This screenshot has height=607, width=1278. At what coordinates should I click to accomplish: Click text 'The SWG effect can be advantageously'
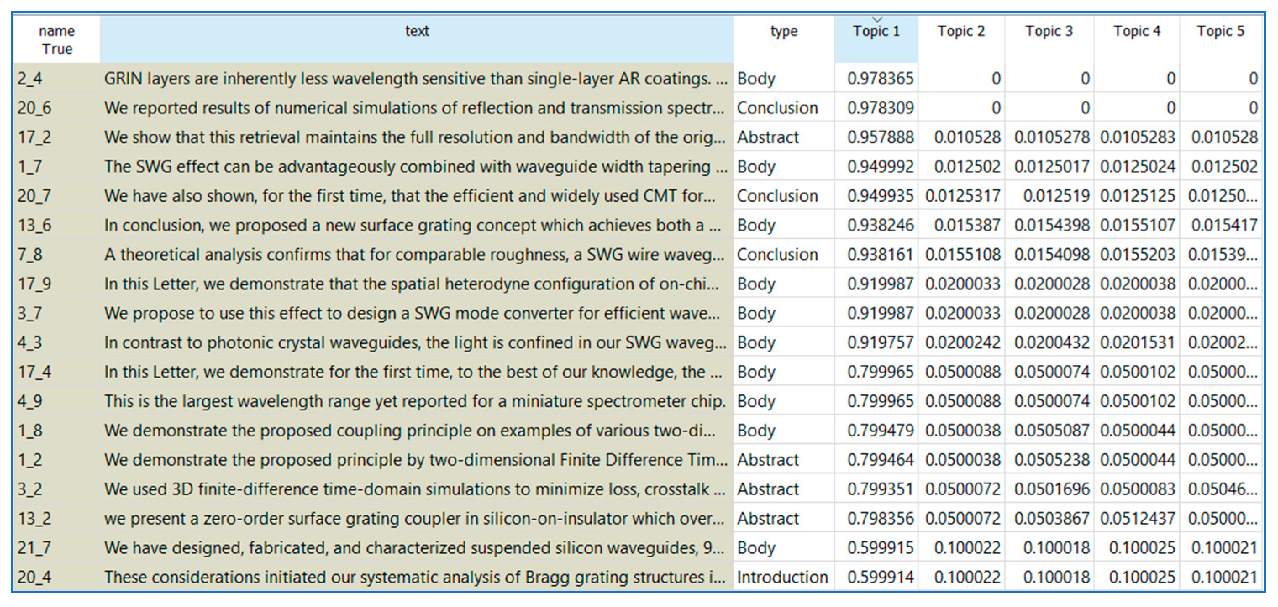coord(416,166)
